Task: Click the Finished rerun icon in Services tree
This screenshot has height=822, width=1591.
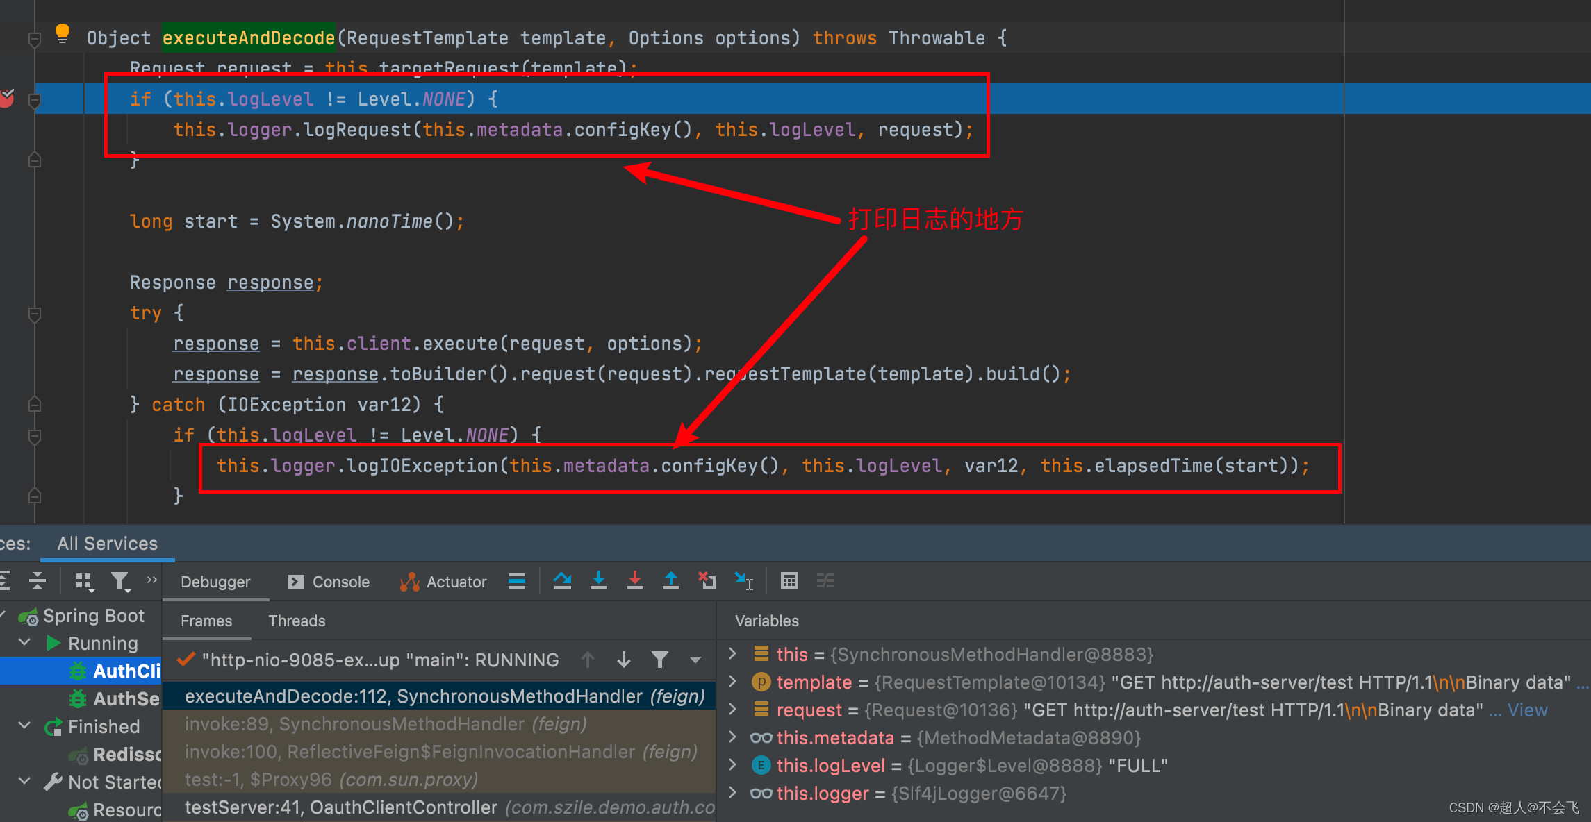Action: (53, 727)
